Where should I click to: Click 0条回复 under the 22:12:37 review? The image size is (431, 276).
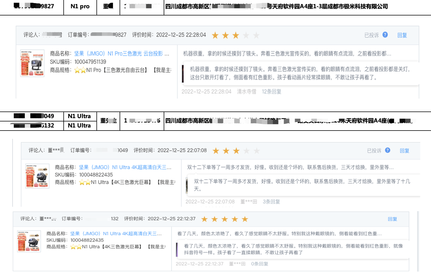[260, 264]
